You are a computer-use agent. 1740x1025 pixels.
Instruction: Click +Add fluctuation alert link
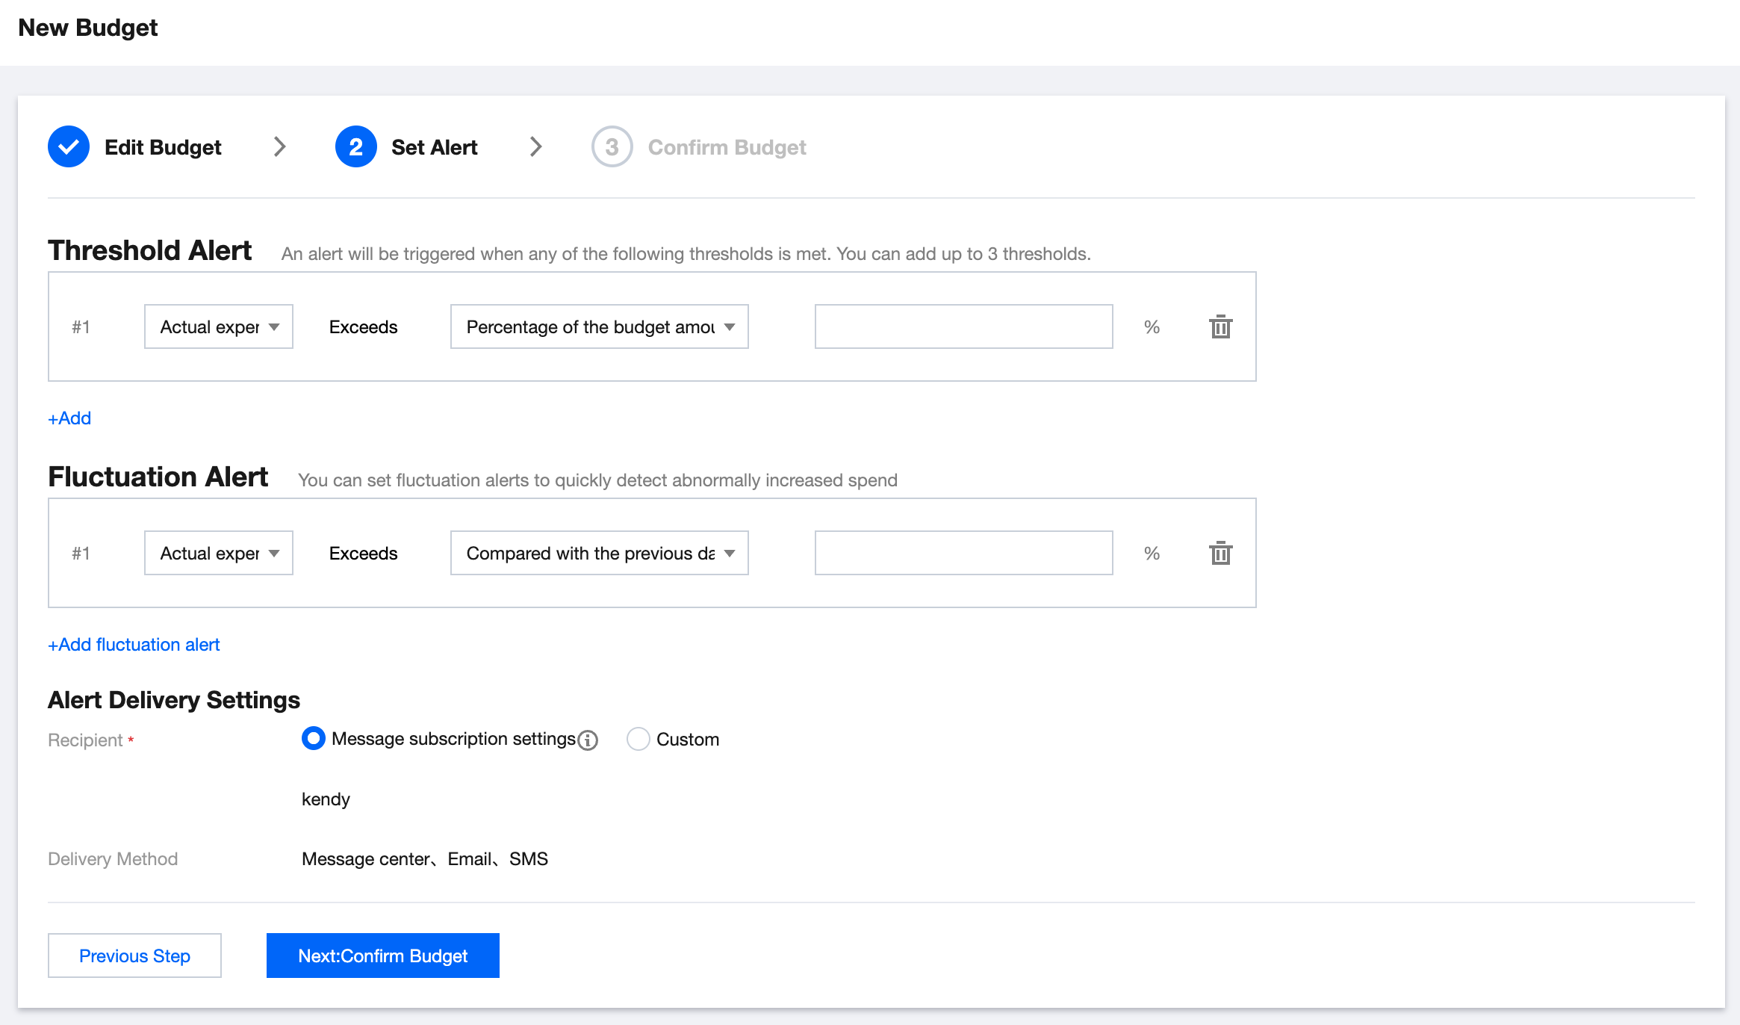(134, 645)
